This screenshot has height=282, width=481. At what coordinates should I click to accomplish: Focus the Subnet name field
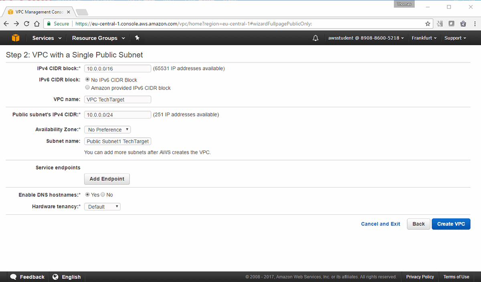117,141
